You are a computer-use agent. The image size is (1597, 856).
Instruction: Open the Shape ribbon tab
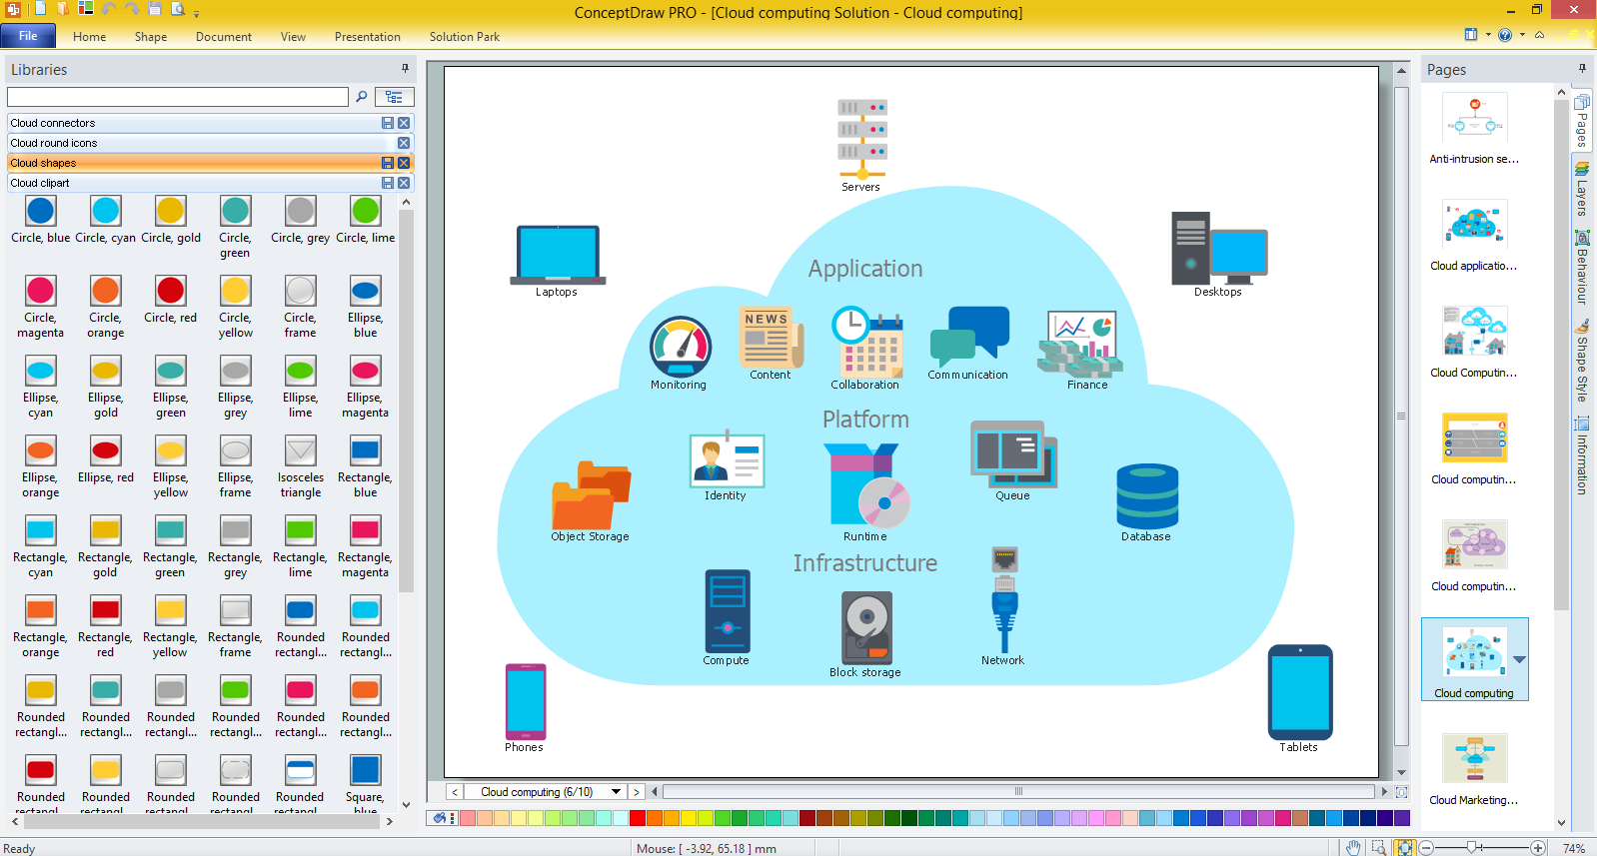pos(151,37)
